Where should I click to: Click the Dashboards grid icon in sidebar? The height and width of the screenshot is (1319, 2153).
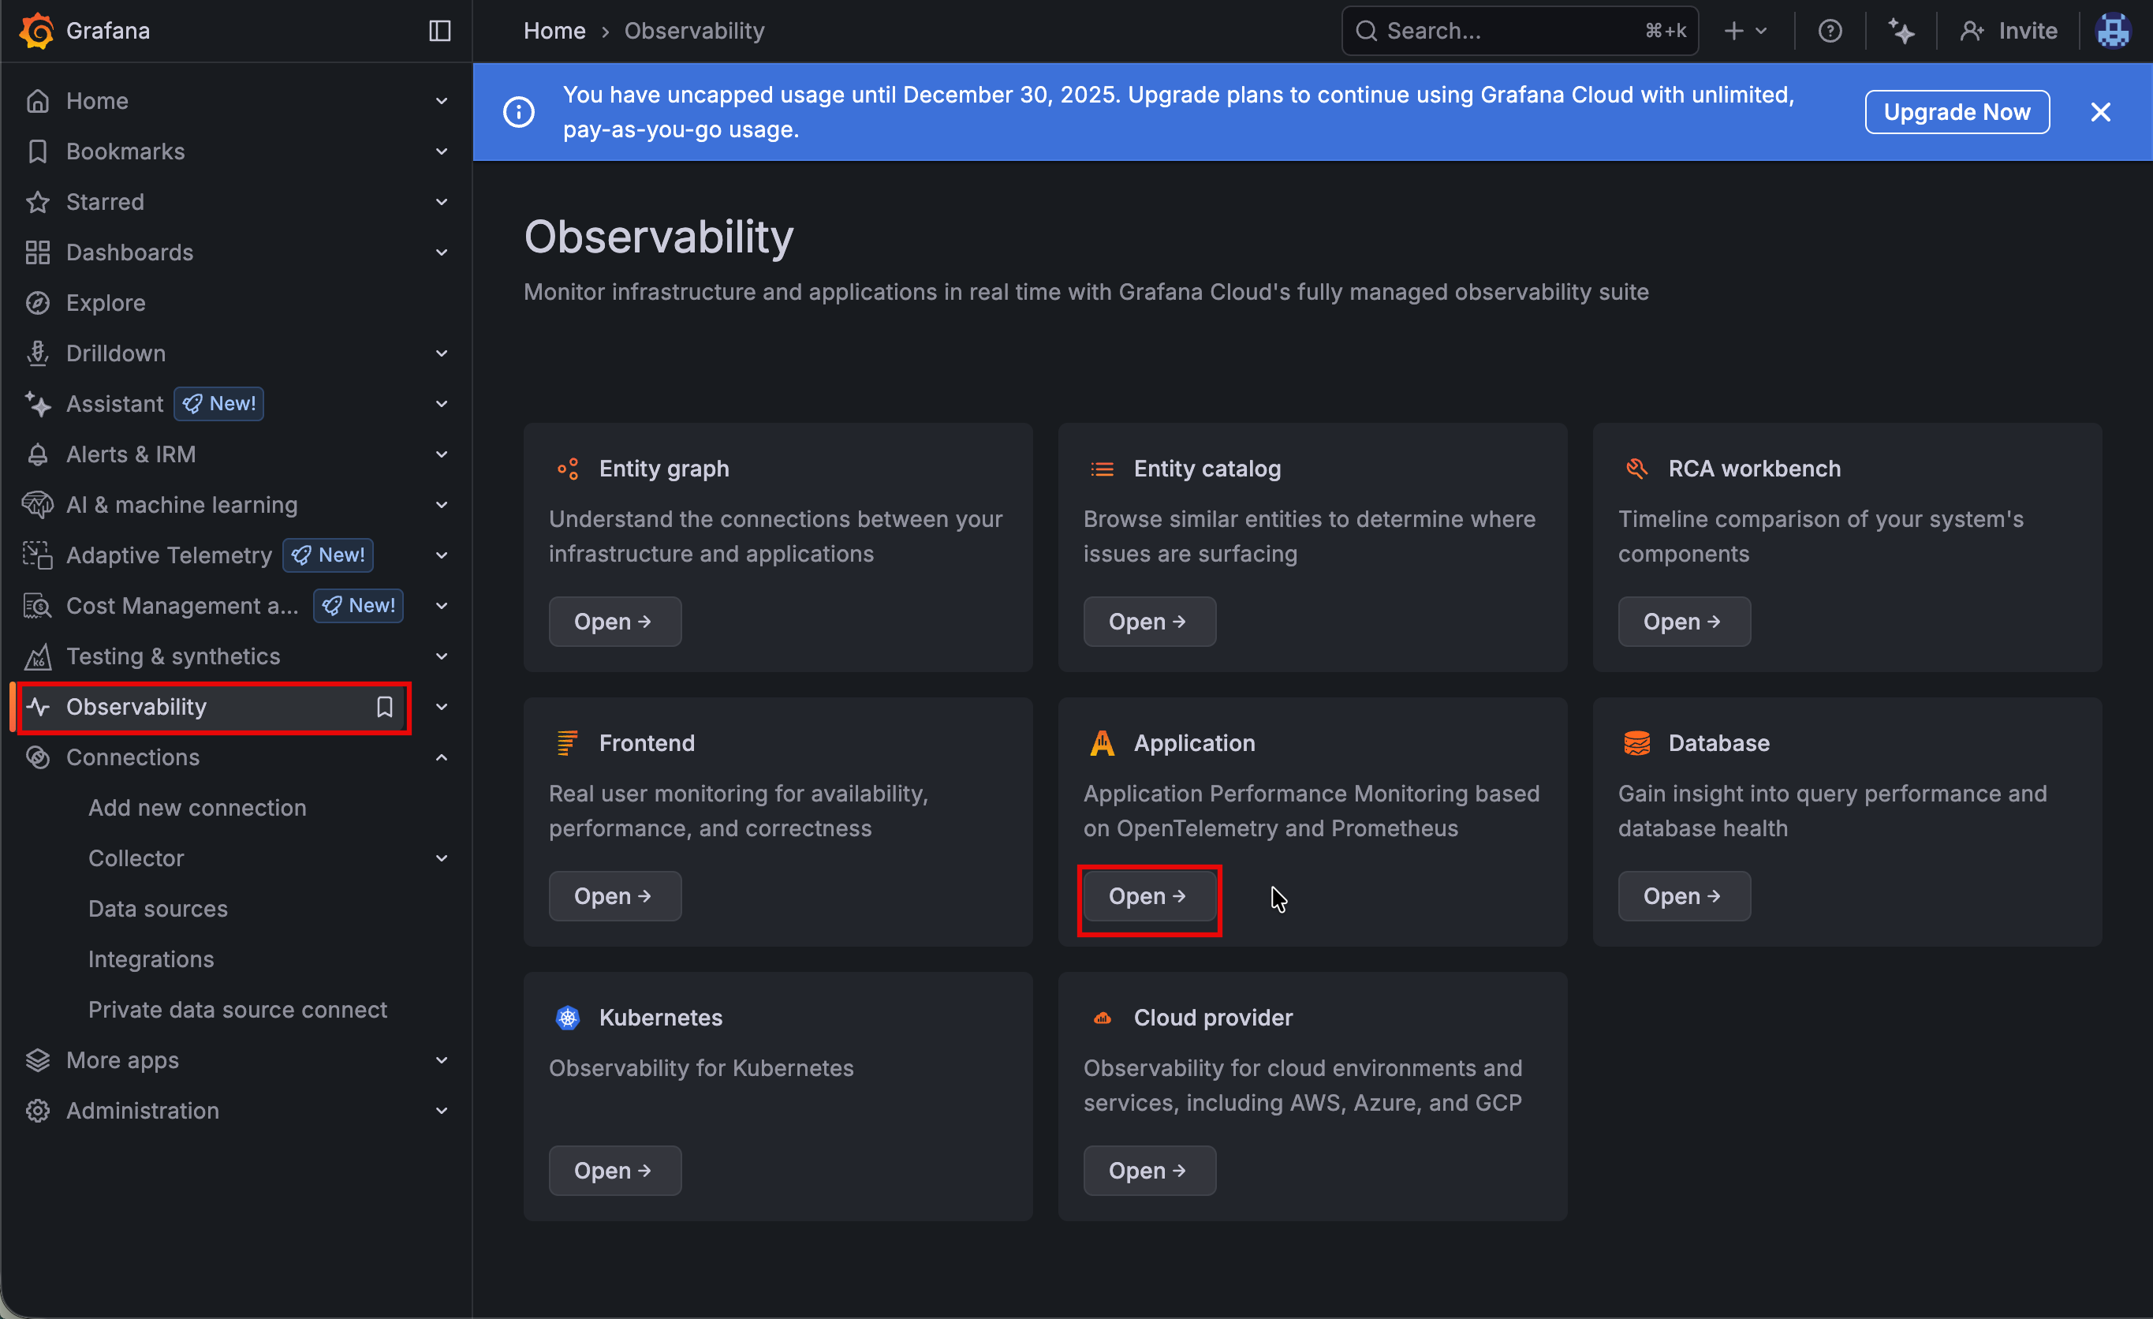click(x=38, y=252)
